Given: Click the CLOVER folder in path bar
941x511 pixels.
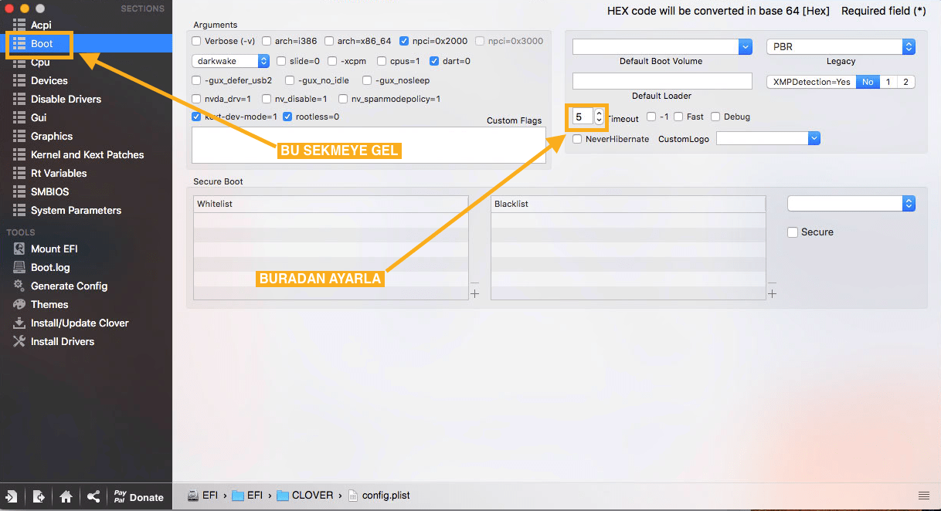Looking at the screenshot, I should pos(305,495).
